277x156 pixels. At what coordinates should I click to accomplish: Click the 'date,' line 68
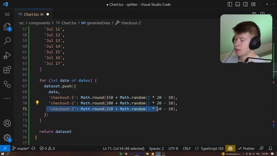[54, 92]
